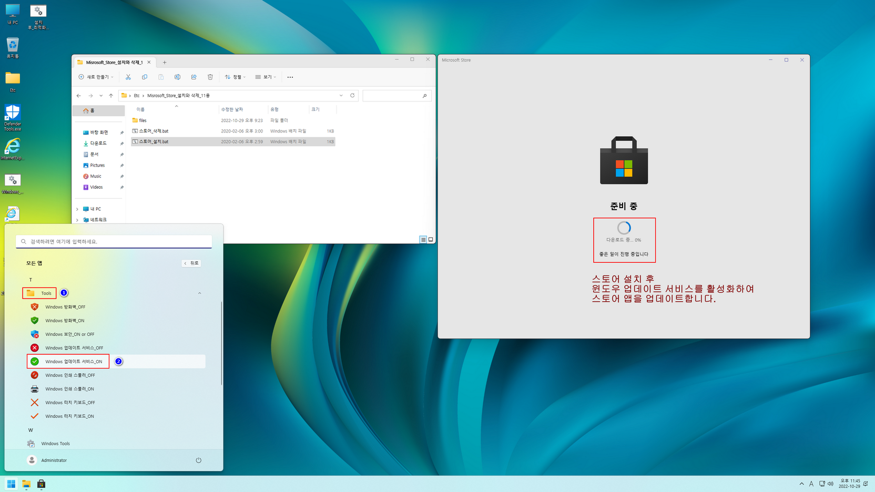875x492 pixels.
Task: Open Microsoft Store from the taskbar
Action: 41,484
